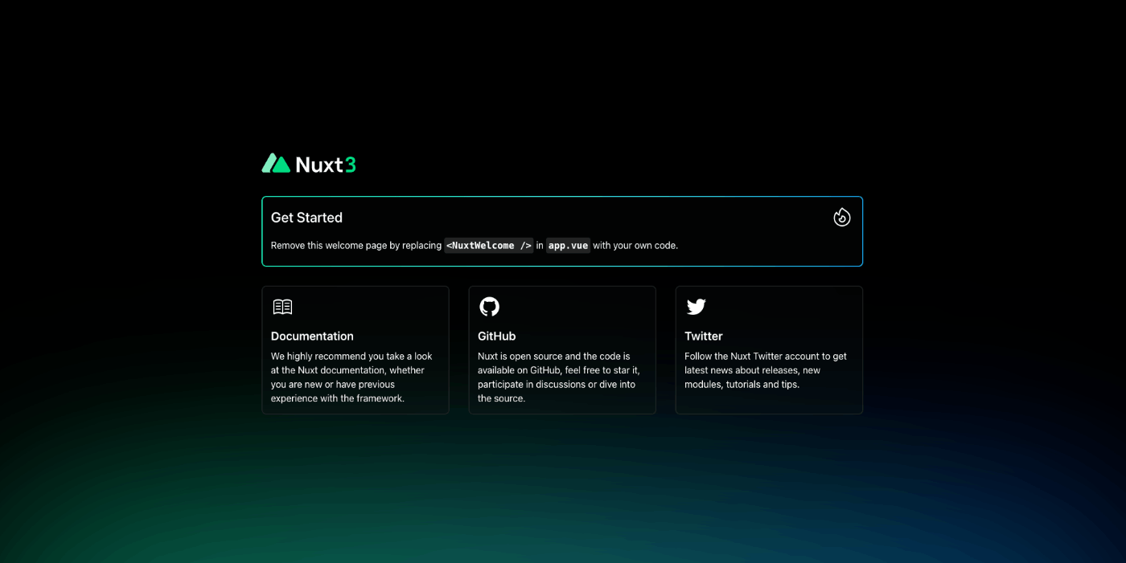The height and width of the screenshot is (563, 1126).
Task: Select the app.vue code snippet
Action: 569,245
